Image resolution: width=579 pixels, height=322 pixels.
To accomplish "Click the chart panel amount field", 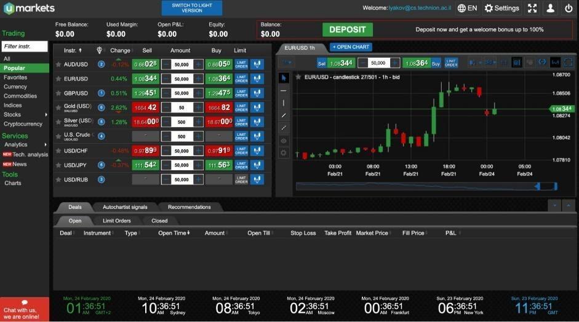I will (378, 63).
